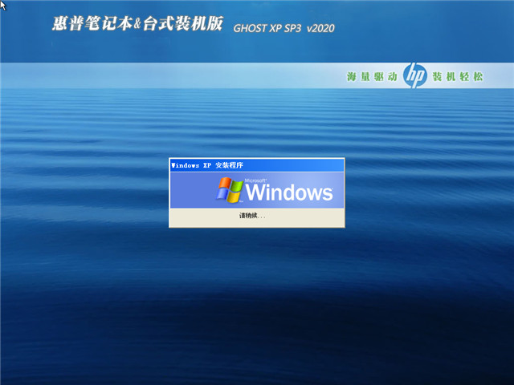Click the 'GHOST XP SP3 v2020' text
514x385 pixels.
(x=284, y=29)
